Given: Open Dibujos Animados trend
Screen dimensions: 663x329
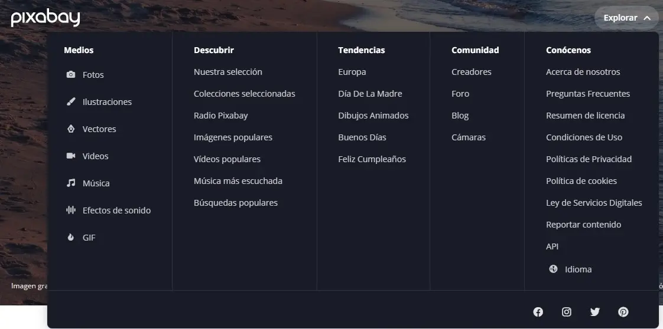Looking at the screenshot, I should [x=373, y=116].
